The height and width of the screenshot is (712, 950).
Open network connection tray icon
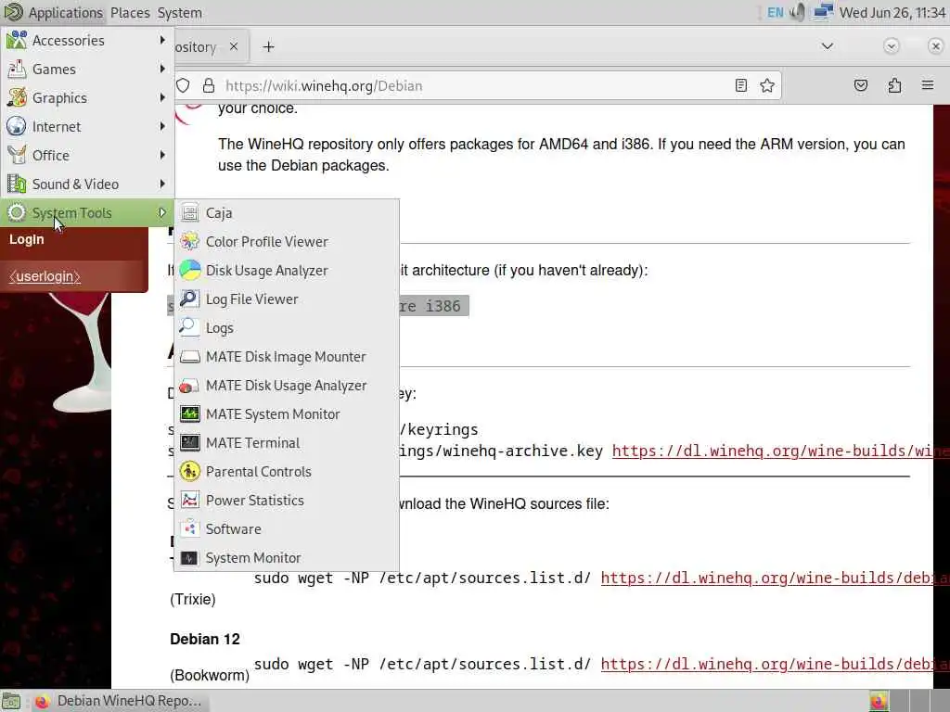click(x=823, y=12)
